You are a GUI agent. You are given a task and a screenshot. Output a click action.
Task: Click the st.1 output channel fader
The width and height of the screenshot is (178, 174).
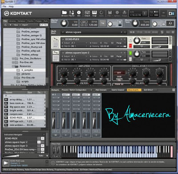click(53, 121)
